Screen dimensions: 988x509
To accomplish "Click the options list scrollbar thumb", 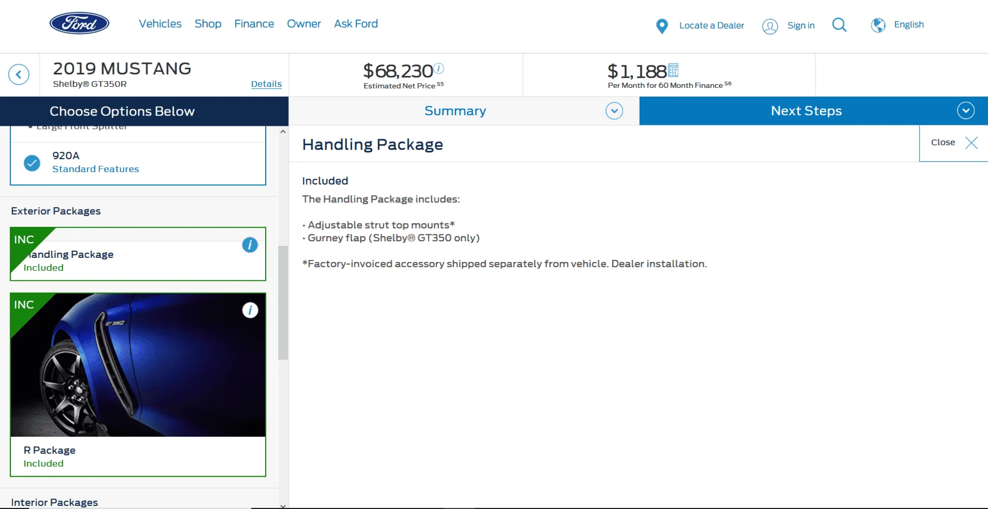I will click(x=283, y=303).
